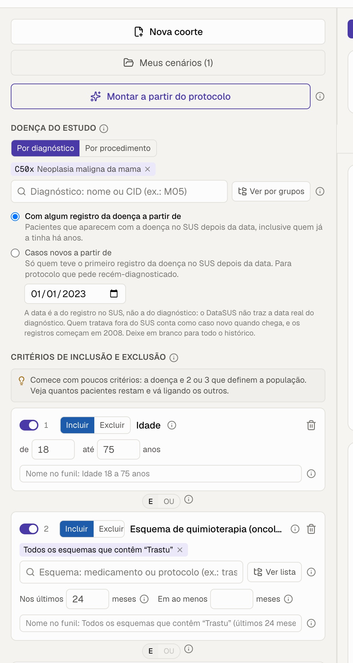This screenshot has height=663, width=353.
Task: Remove the Todos os esquemas que contêm Trastu tag
Action: (180, 550)
